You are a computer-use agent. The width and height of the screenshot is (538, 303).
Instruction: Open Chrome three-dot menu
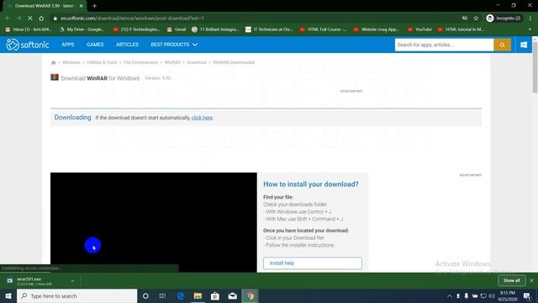530,19
